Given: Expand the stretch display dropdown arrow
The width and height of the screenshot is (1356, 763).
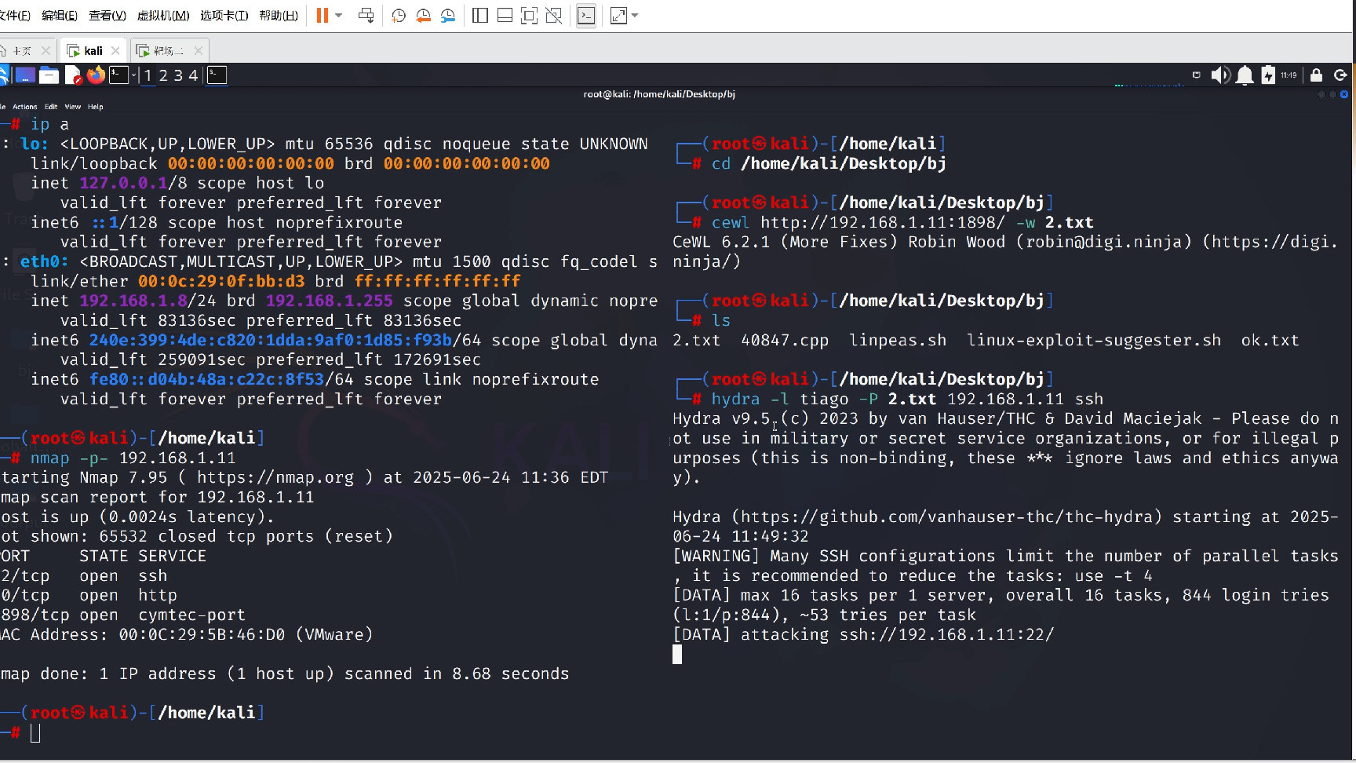Looking at the screenshot, I should click(x=635, y=16).
